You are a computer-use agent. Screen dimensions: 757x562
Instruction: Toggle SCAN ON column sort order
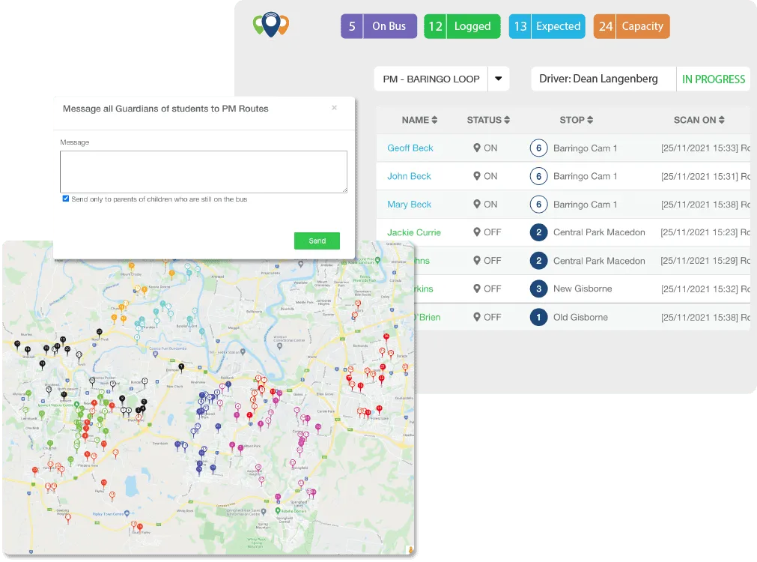click(x=721, y=120)
